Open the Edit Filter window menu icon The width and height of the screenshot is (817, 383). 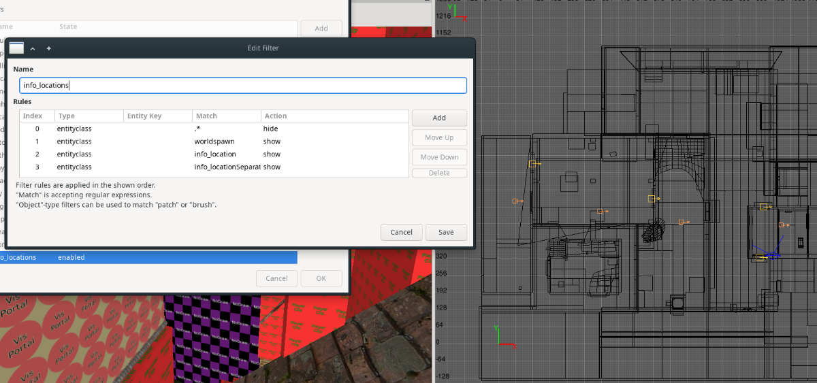click(x=16, y=48)
